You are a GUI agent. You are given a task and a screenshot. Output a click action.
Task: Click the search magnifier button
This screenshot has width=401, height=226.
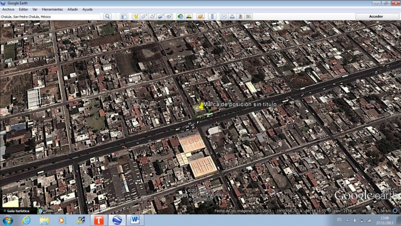[107, 17]
